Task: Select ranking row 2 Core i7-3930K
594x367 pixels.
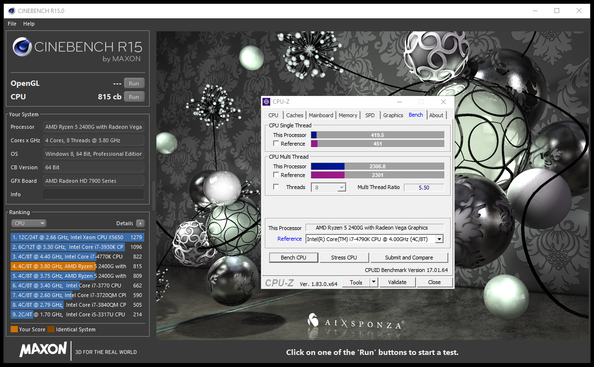Action: (77, 247)
